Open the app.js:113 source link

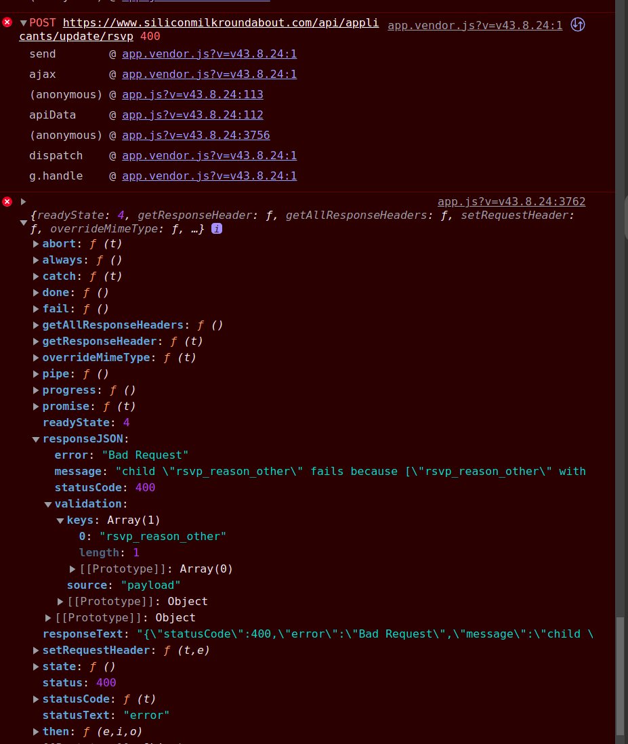[192, 95]
